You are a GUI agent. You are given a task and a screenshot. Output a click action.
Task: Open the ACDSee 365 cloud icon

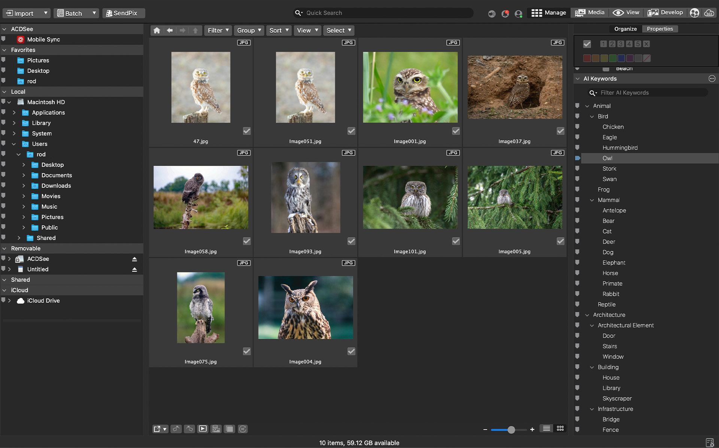click(x=709, y=13)
